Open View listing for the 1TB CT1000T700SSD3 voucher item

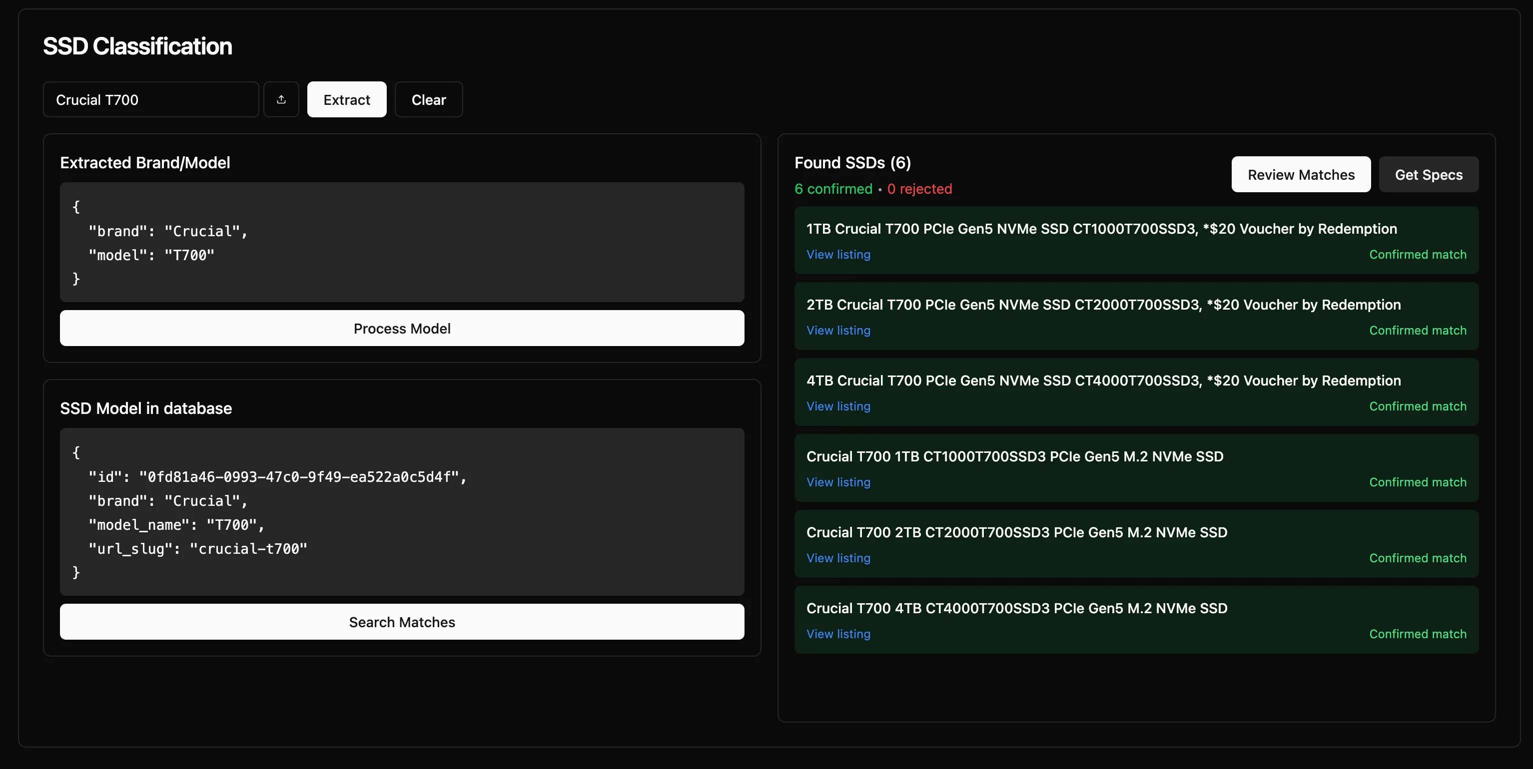(x=838, y=254)
